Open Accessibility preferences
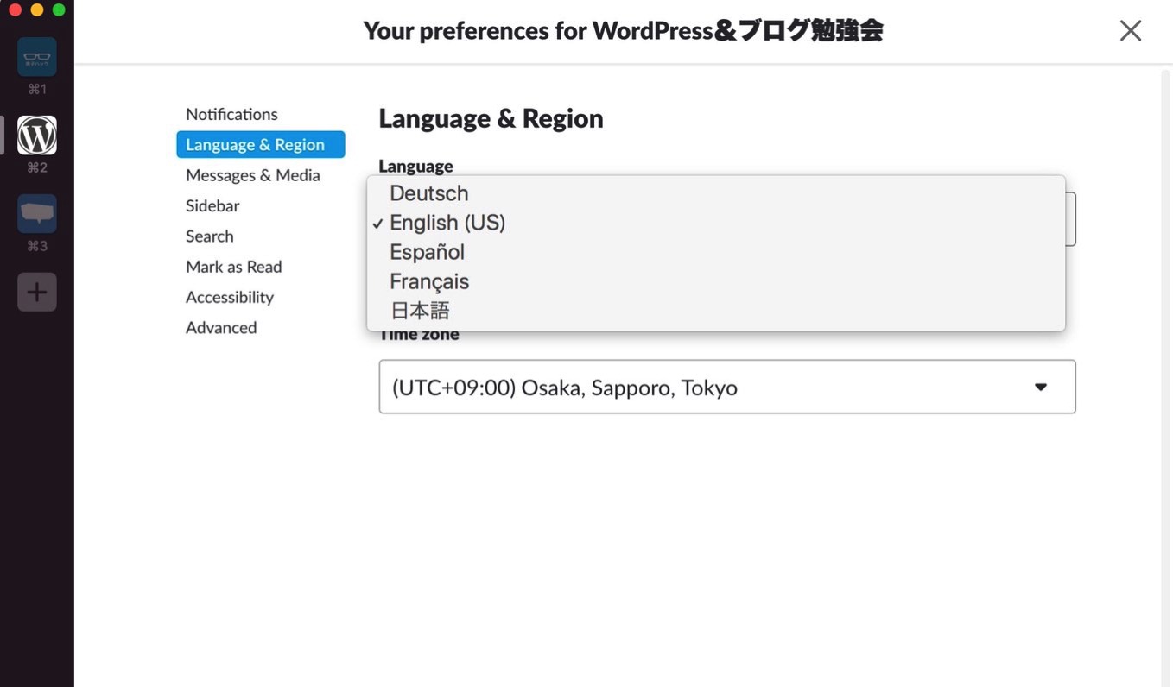The height and width of the screenshot is (687, 1173). (x=230, y=297)
